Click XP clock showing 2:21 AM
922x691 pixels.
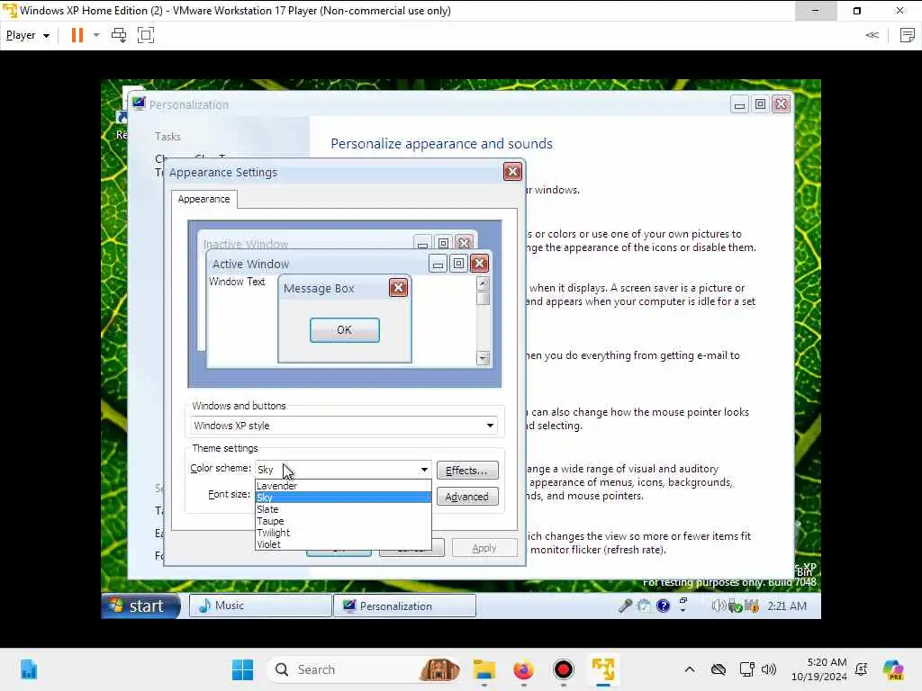[787, 606]
